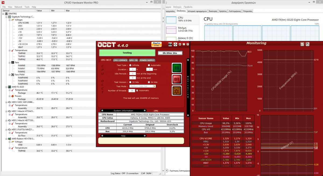Open the File menu in Hardware Monitor
This screenshot has height=176, width=323.
[4, 7]
